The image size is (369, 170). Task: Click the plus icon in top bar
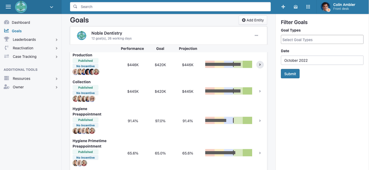283,7
